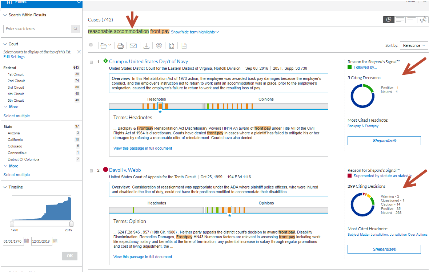Switch to graphical pie chart view

click(x=389, y=20)
